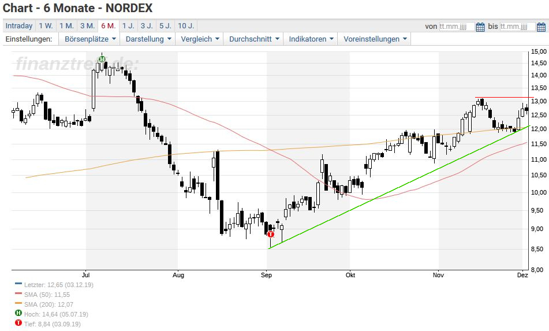This screenshot has width=549, height=331.
Task: Click the orange SMA (200) legend color swatch
Action: tap(18, 303)
